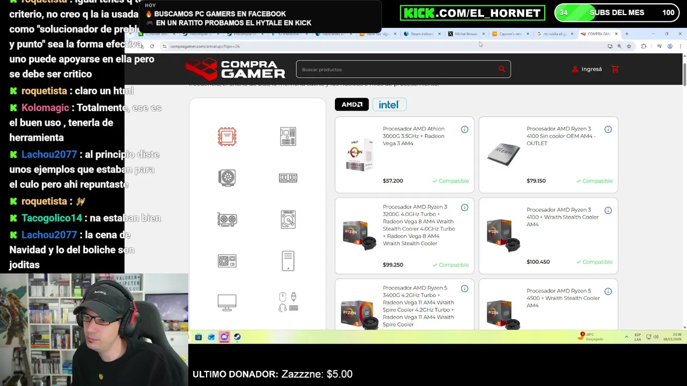Open Ryzen 5 4500 Wraith Stealth title
The height and width of the screenshot is (386, 687).
[563, 298]
